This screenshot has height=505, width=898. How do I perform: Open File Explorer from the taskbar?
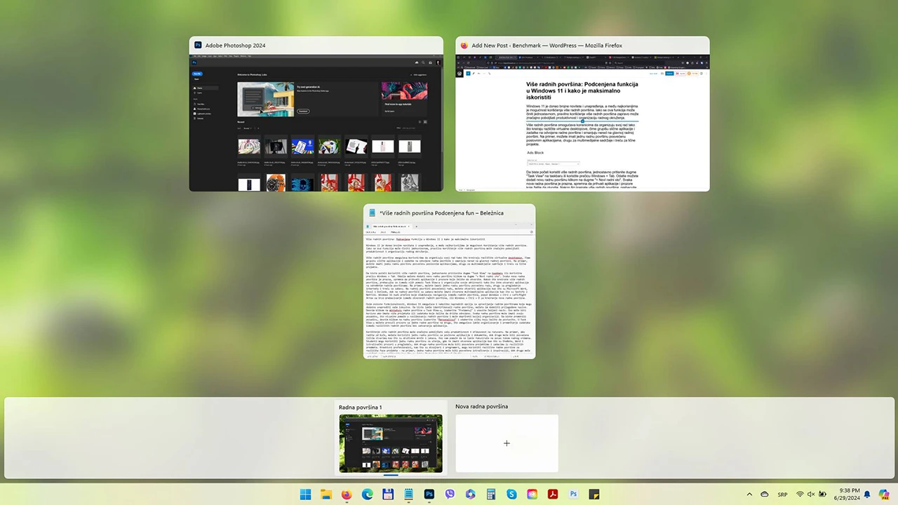(326, 494)
